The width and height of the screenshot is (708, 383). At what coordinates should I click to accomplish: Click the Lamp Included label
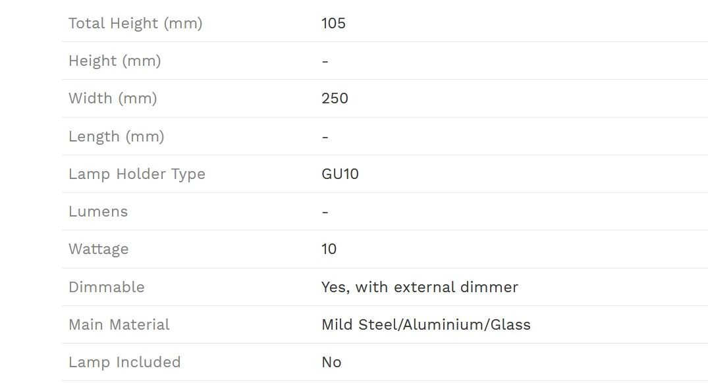124,362
